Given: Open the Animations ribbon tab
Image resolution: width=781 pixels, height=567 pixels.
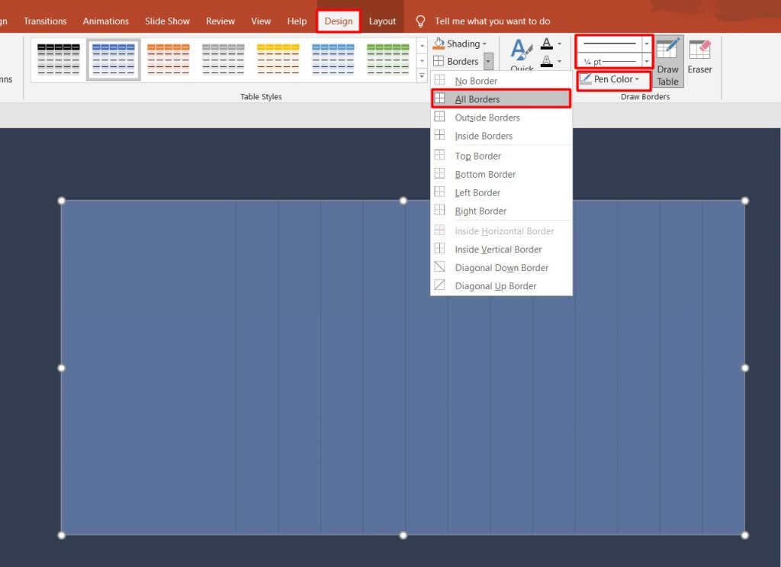Looking at the screenshot, I should (x=105, y=21).
